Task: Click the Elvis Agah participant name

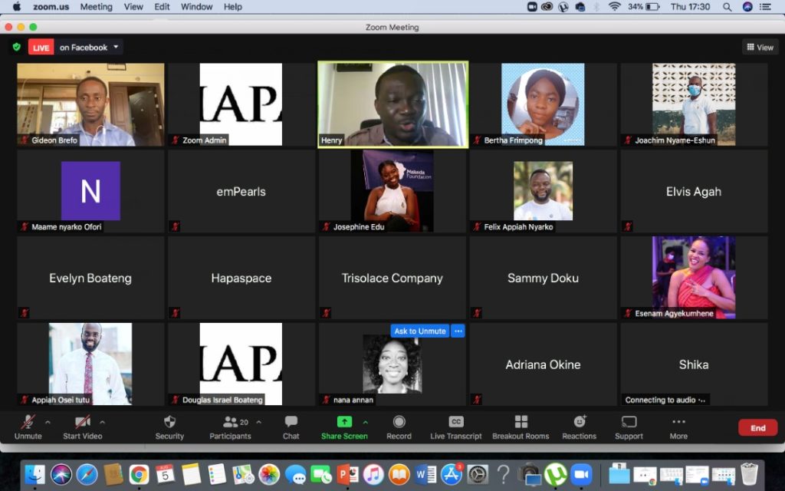Action: (x=694, y=191)
